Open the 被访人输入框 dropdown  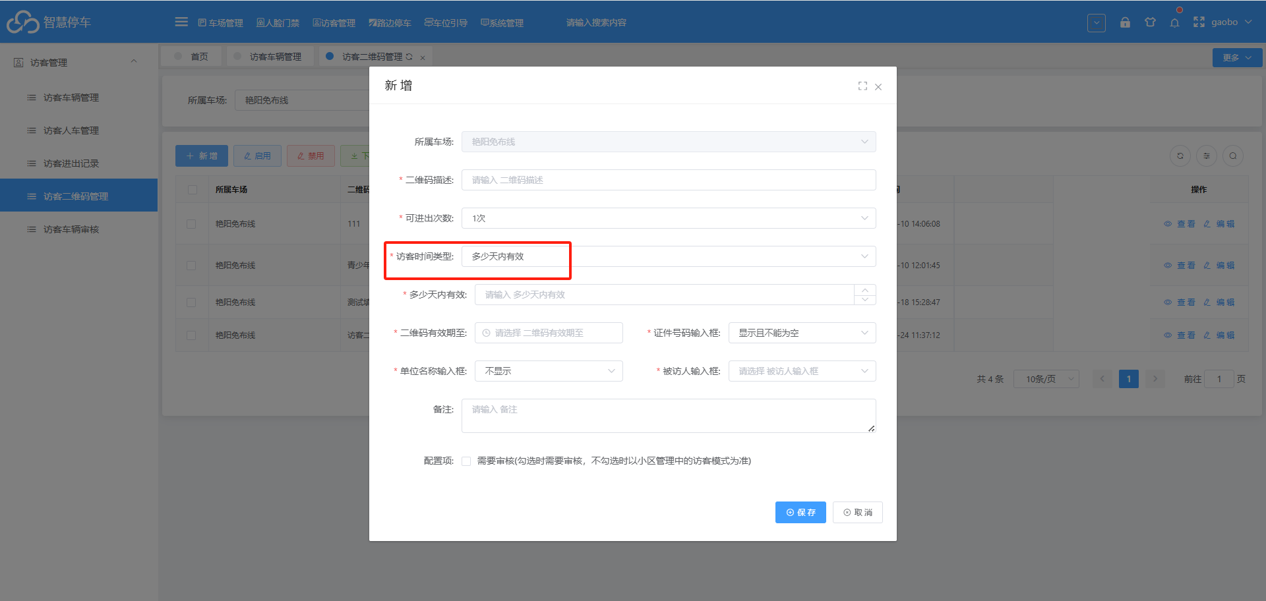tap(802, 371)
